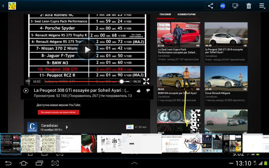Tap the signal strength bars icon

click(260, 164)
